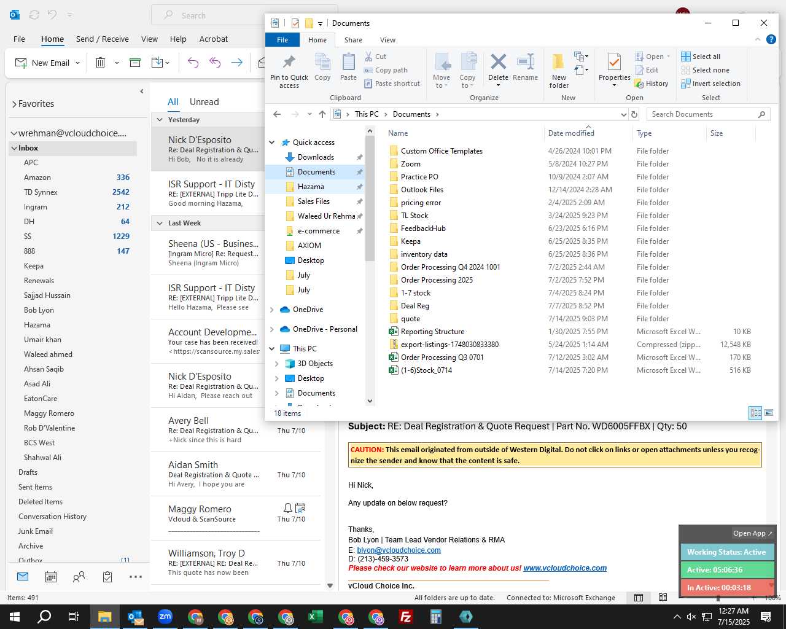Open the Avery Bell email
The image size is (786, 629).
(236, 430)
